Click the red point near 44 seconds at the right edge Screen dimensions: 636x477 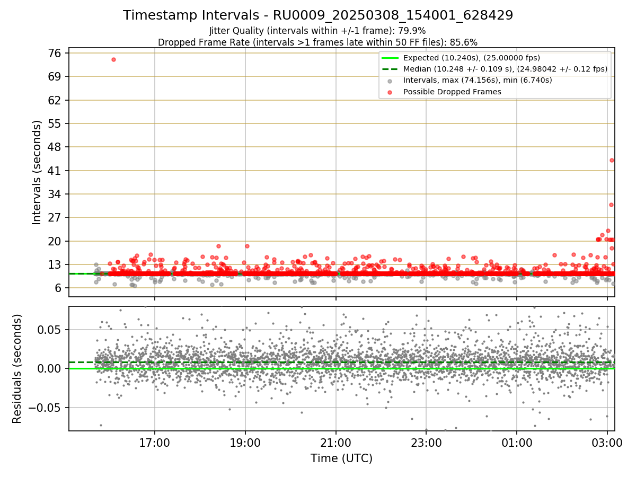pyautogui.click(x=612, y=160)
